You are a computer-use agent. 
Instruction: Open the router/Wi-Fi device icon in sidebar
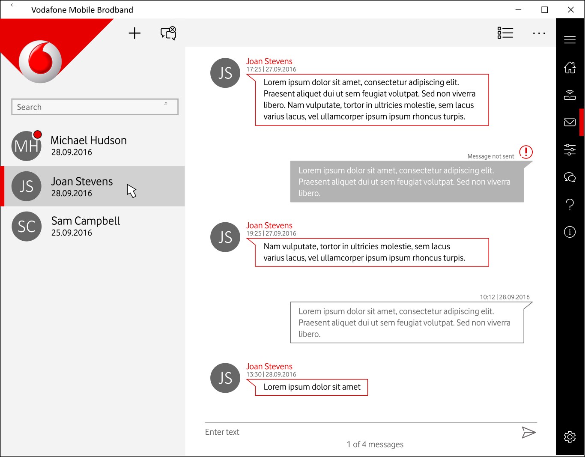coord(570,95)
